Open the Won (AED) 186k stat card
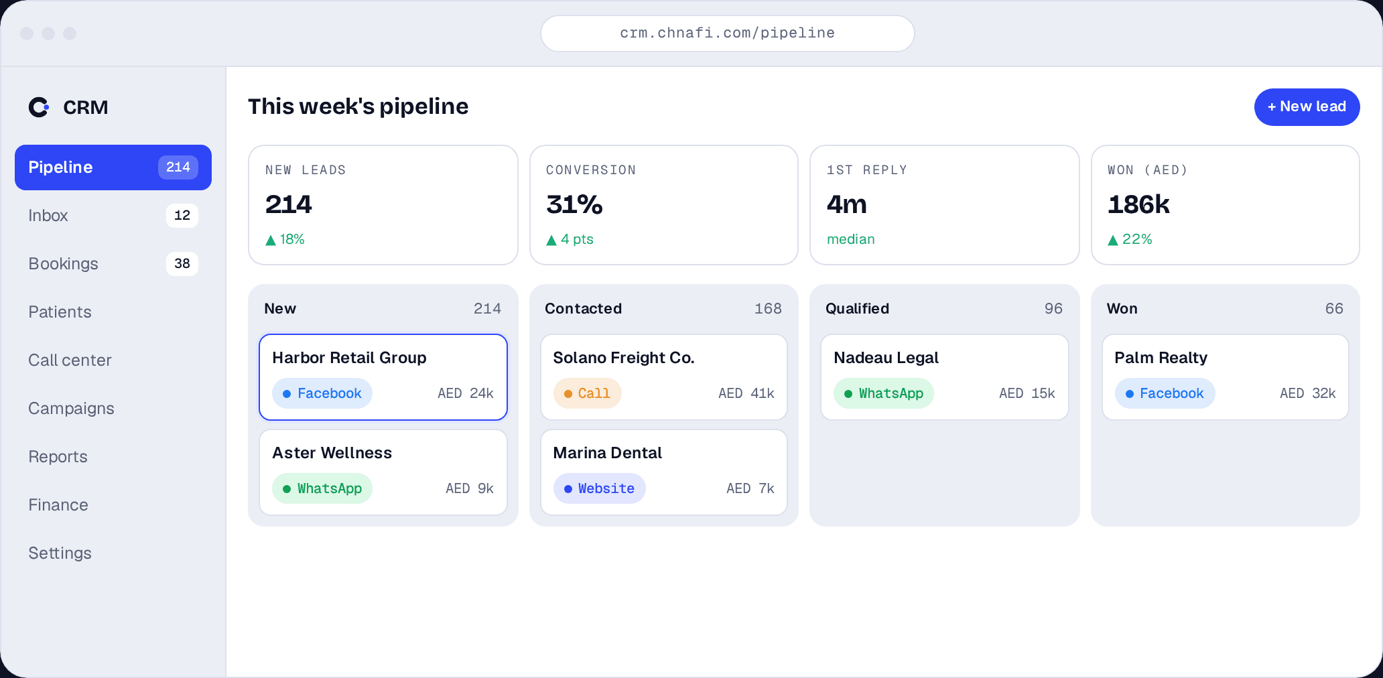This screenshot has height=678, width=1383. pyautogui.click(x=1226, y=205)
